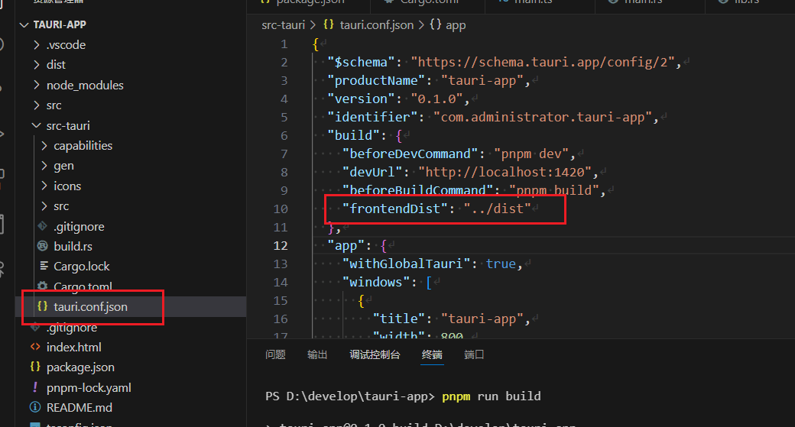
Task: Click line number 12 in the editor gutter
Action: 280,245
